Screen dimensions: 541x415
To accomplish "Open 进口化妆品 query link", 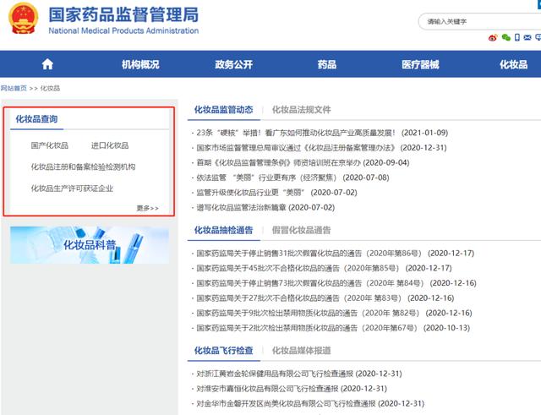I will pyautogui.click(x=110, y=145).
